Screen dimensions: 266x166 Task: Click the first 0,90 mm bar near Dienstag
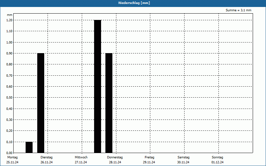41,103
